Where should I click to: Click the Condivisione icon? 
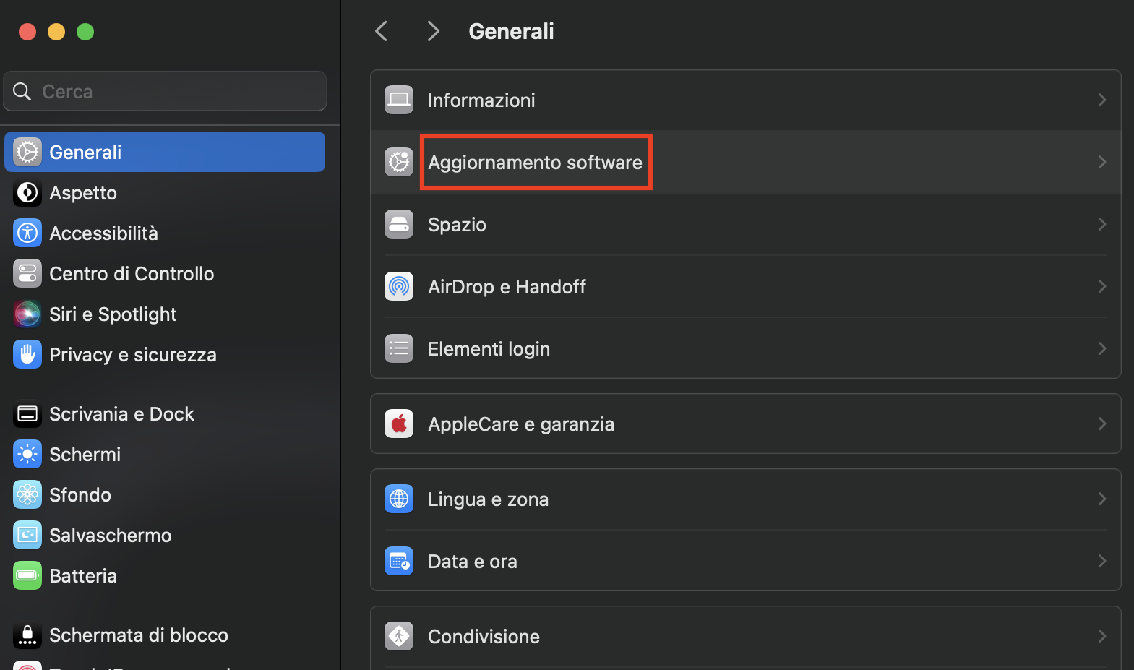point(399,636)
